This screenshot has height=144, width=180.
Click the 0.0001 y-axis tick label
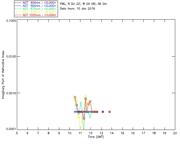11,129
